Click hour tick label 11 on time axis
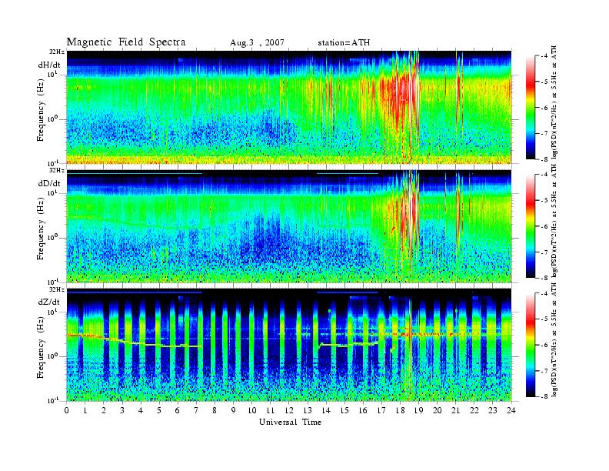The width and height of the screenshot is (609, 471). click(x=271, y=410)
